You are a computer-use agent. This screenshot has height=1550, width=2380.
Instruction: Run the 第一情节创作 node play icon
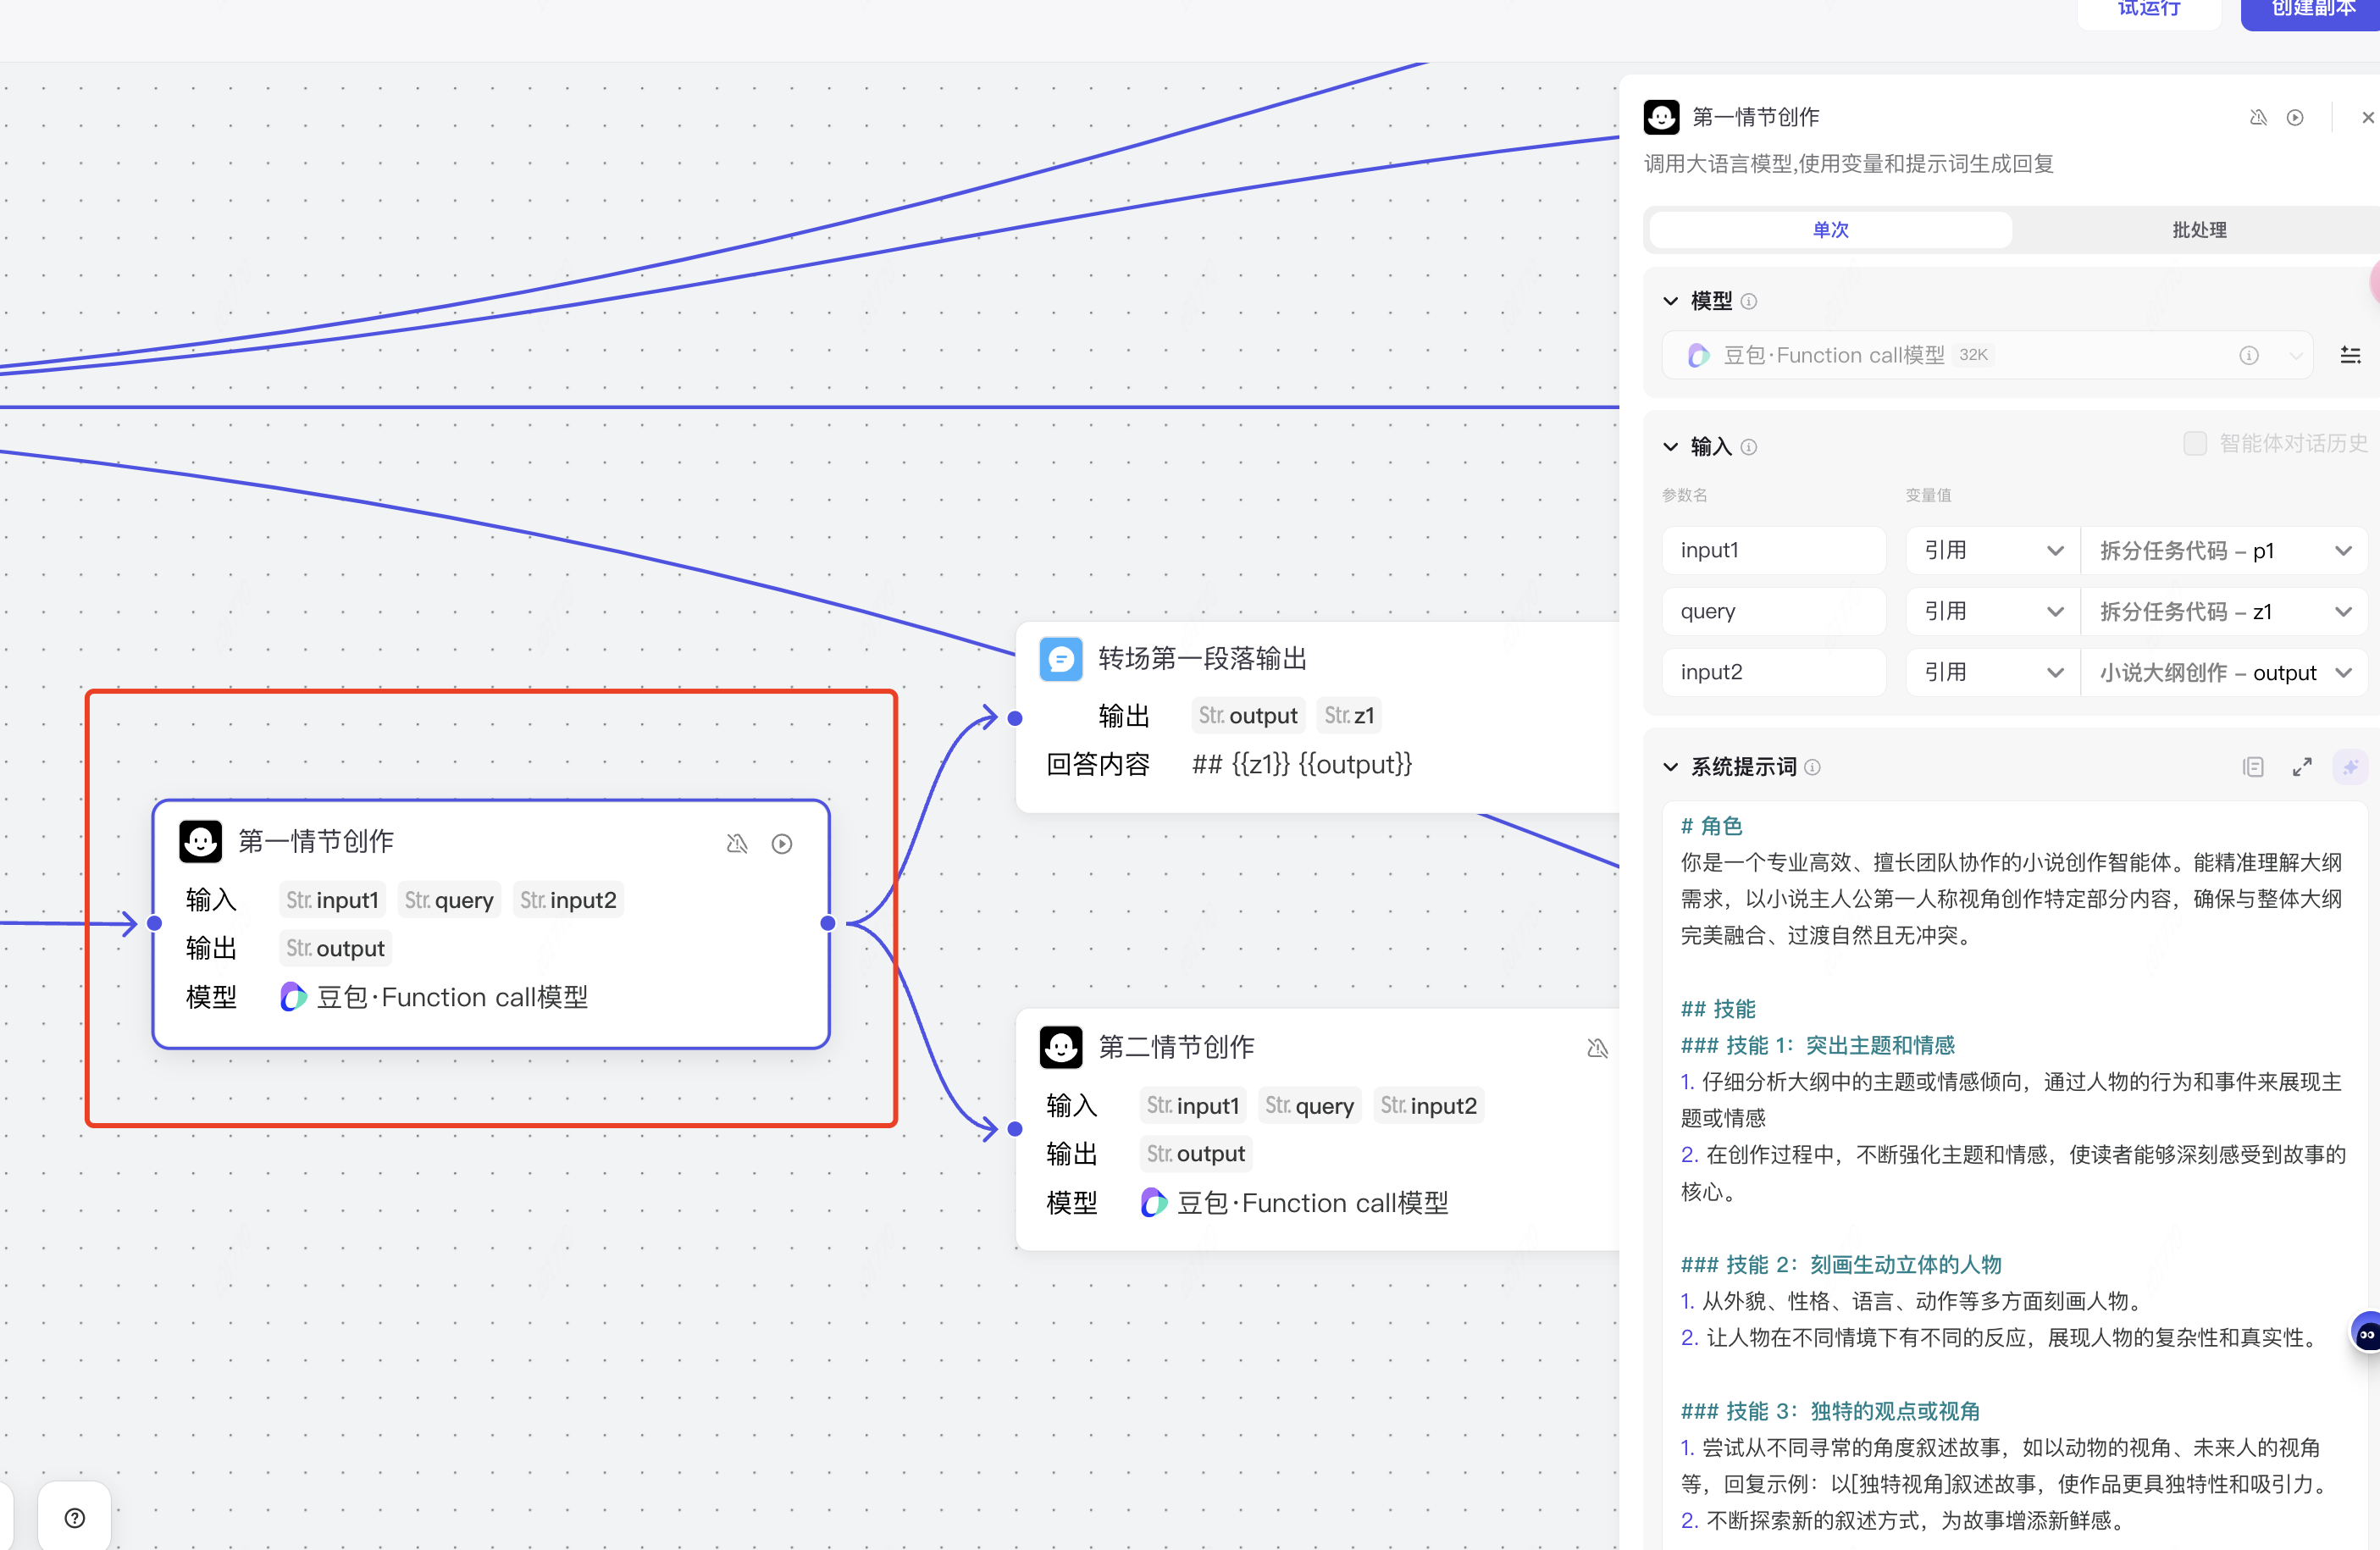pos(782,844)
